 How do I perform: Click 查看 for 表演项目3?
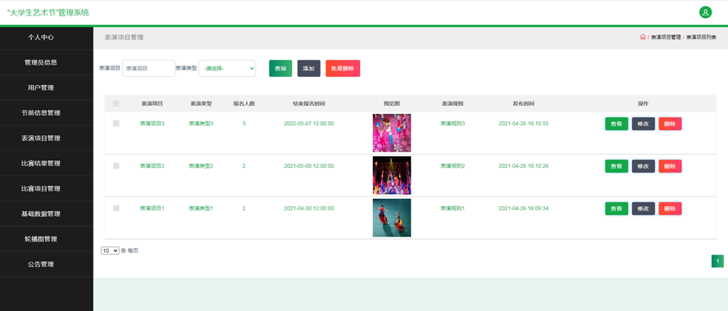(617, 124)
